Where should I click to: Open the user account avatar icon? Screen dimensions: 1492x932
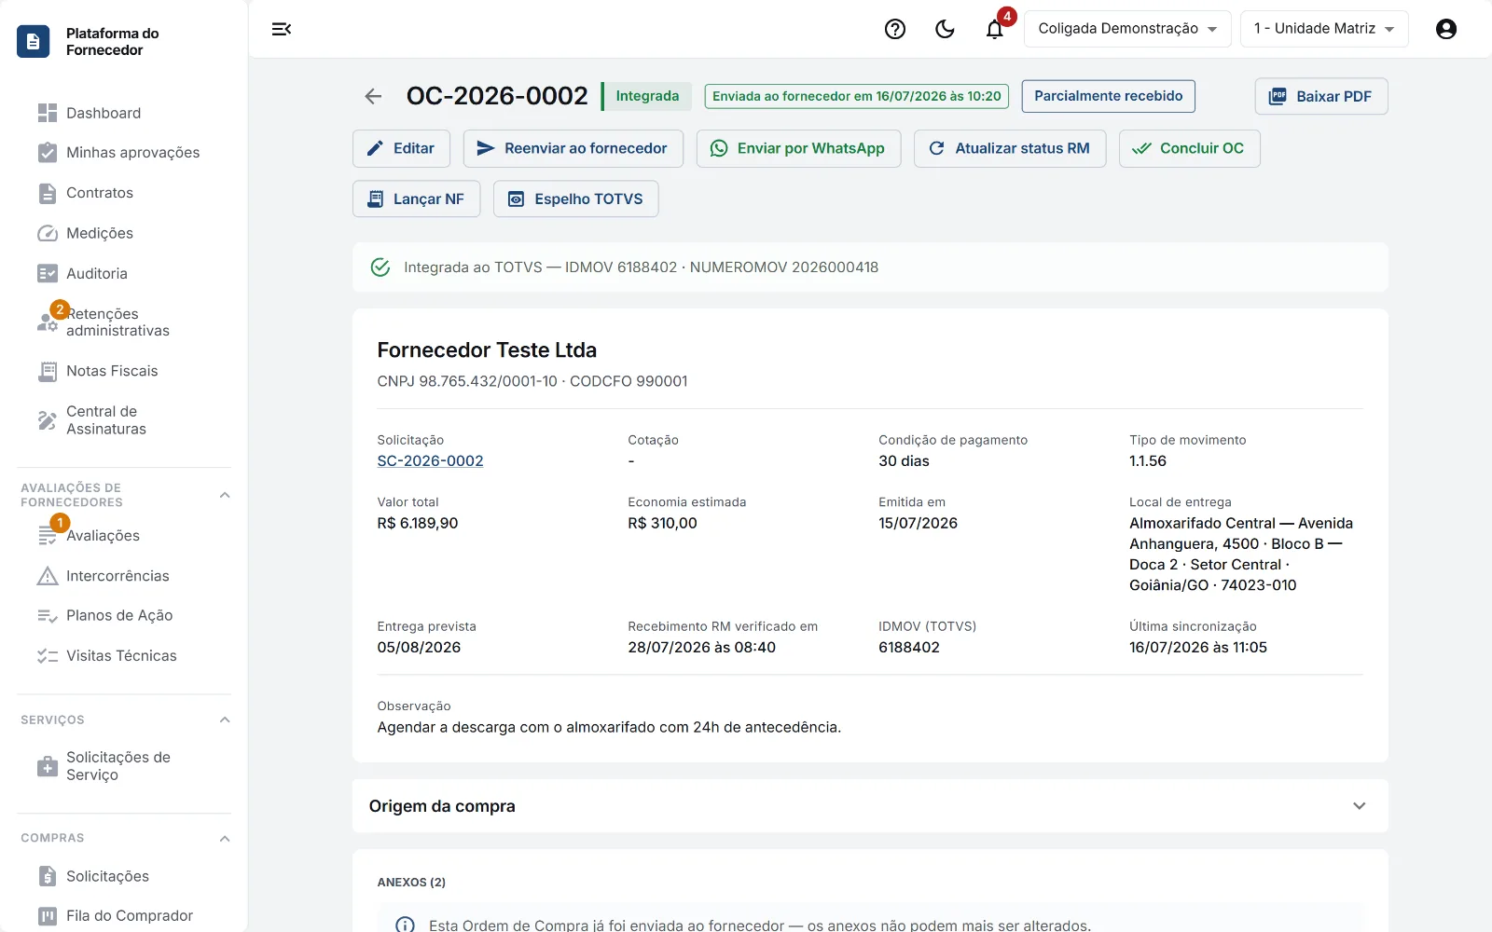(1446, 29)
